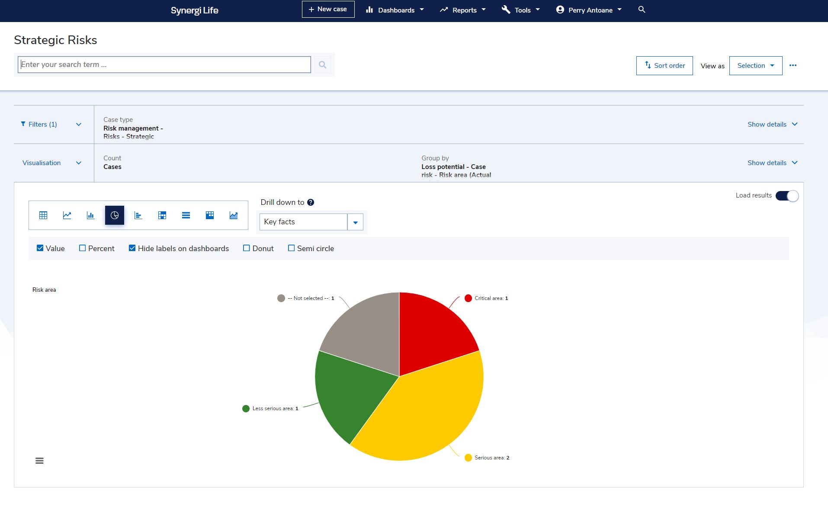This screenshot has width=828, height=526.
Task: Click the New case button
Action: [x=327, y=9]
